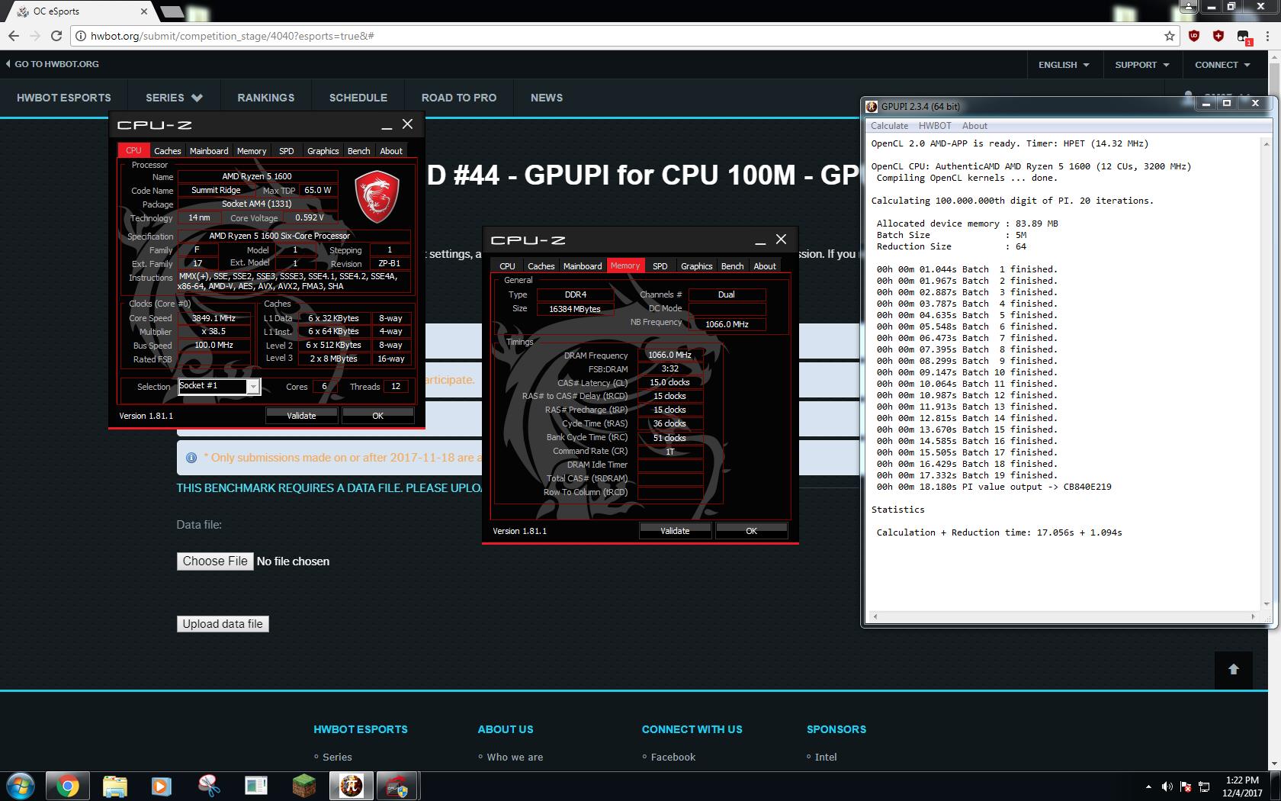Launch Windows Media Player from taskbar

[x=161, y=786]
